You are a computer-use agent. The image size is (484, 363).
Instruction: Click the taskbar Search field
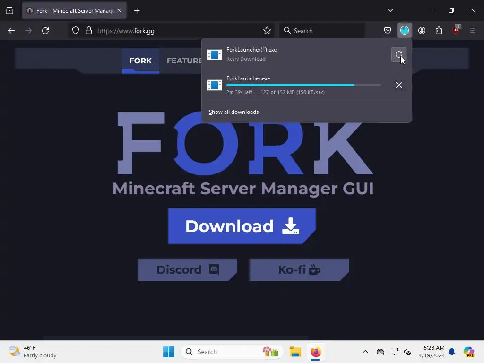(x=232, y=352)
